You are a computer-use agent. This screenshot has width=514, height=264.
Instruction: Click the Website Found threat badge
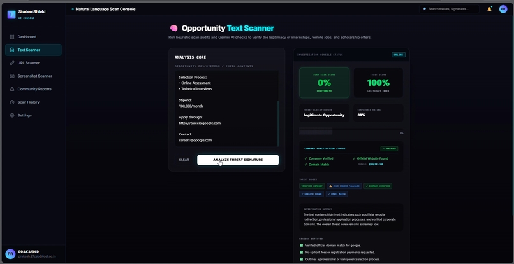[311, 194]
